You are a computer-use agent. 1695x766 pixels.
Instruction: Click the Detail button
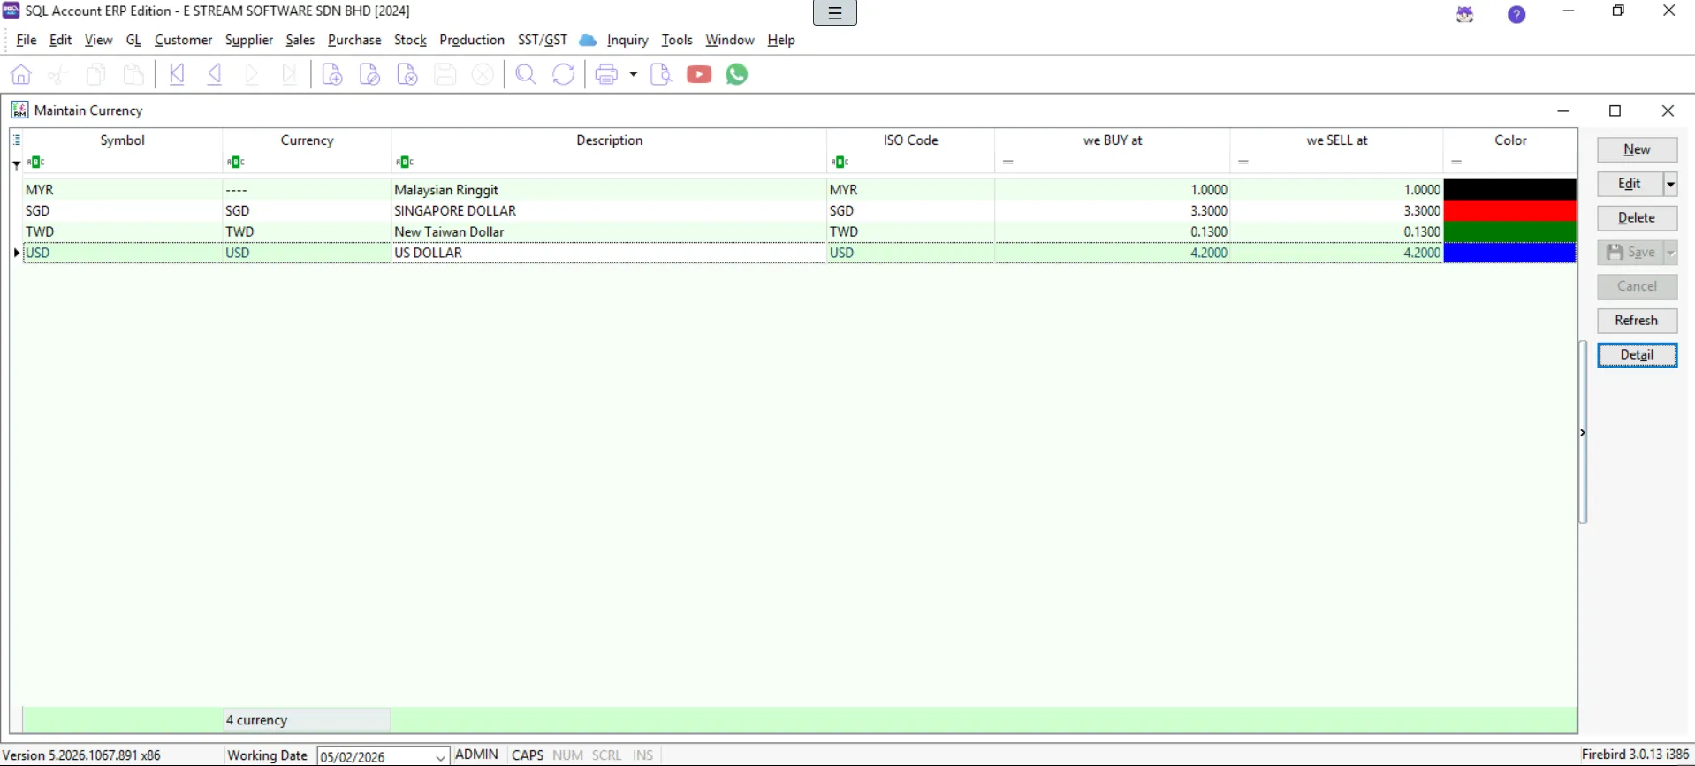(x=1637, y=355)
